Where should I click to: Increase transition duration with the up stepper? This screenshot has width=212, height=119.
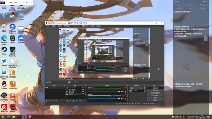click(145, 90)
